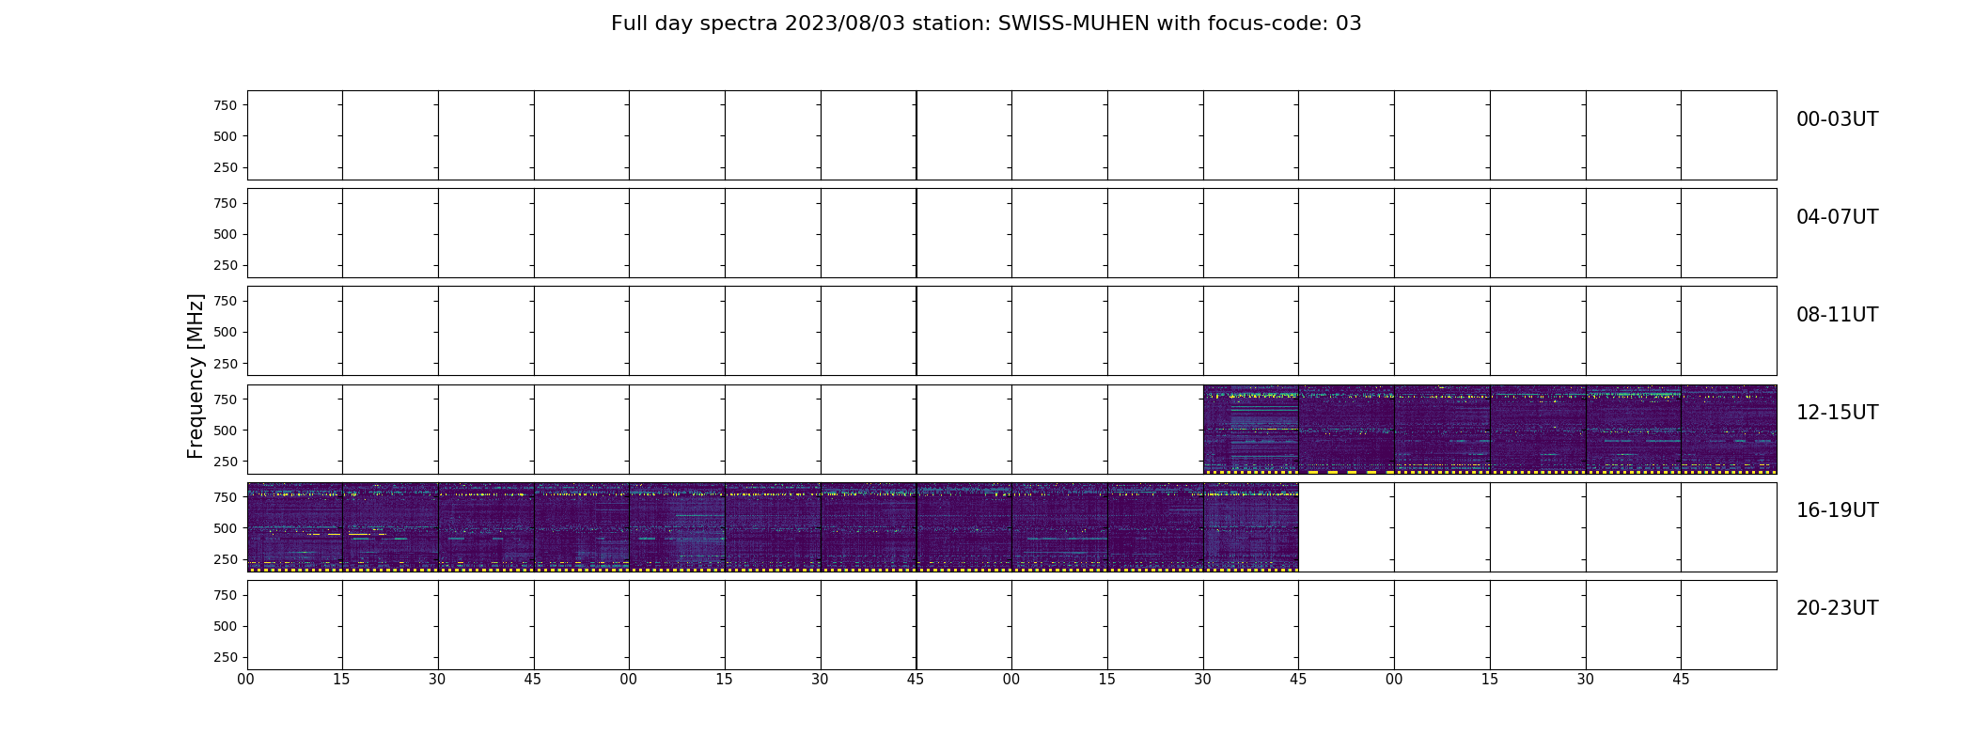The height and width of the screenshot is (752, 1974).
Task: Click the 500 tick in the 04-07UT row
Action: coord(225,234)
